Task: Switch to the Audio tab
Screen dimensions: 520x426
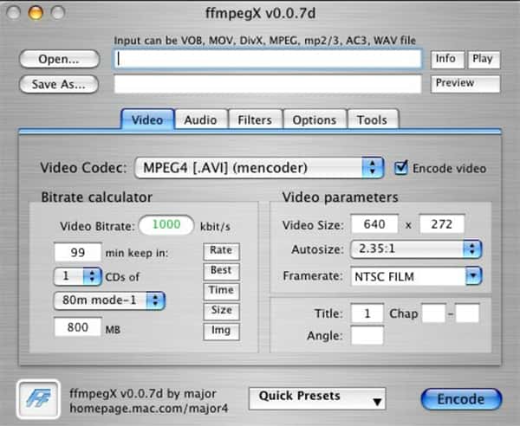Action: [200, 120]
